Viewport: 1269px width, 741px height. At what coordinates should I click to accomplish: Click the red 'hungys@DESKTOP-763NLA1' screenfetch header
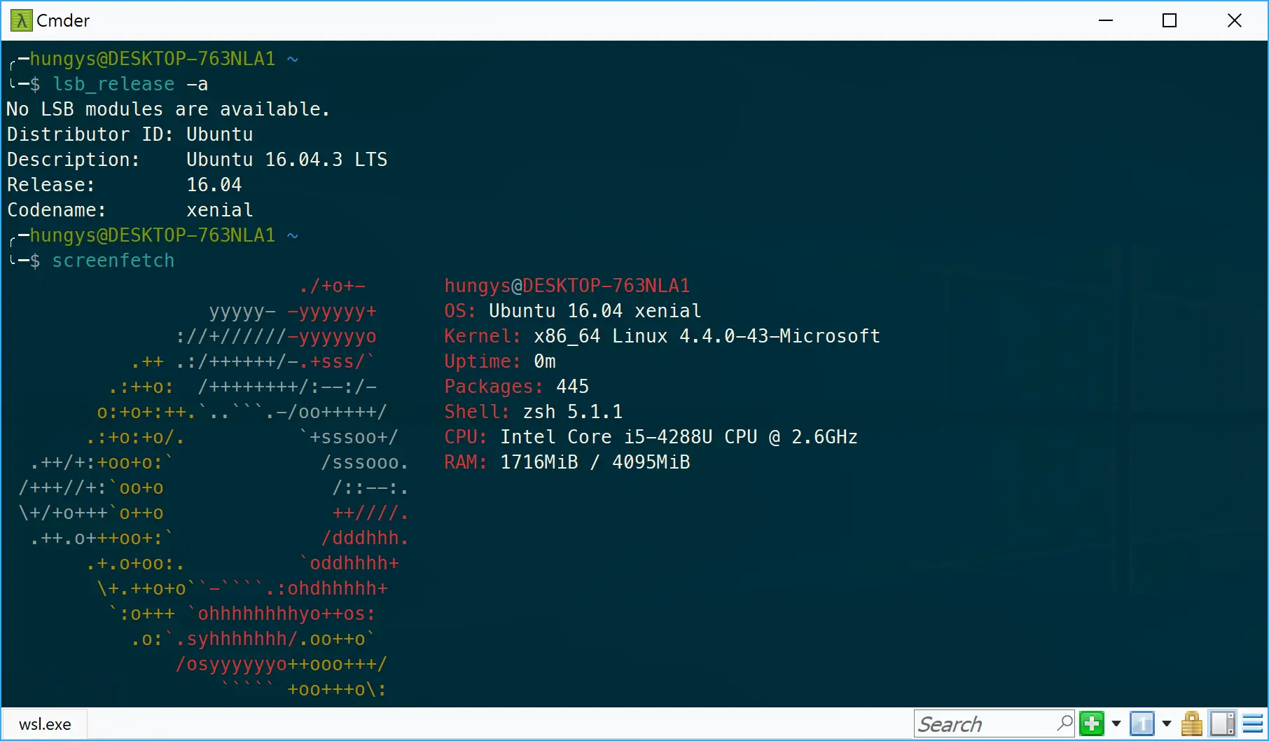[567, 286]
